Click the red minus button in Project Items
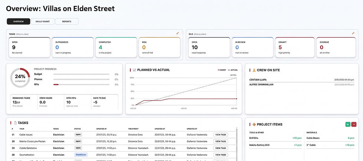 pyautogui.click(x=354, y=124)
